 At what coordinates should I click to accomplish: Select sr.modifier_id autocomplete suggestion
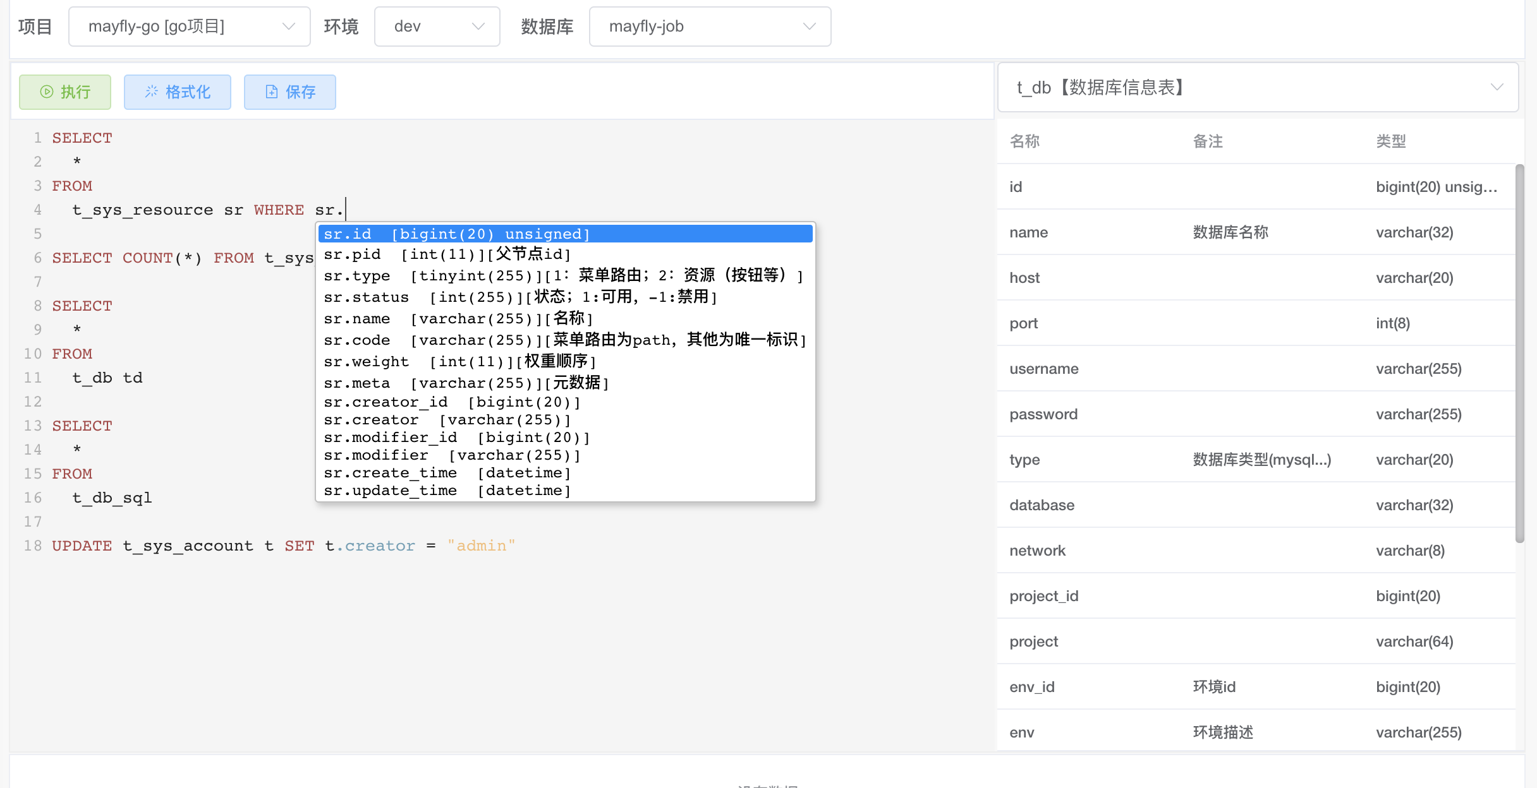(x=566, y=438)
